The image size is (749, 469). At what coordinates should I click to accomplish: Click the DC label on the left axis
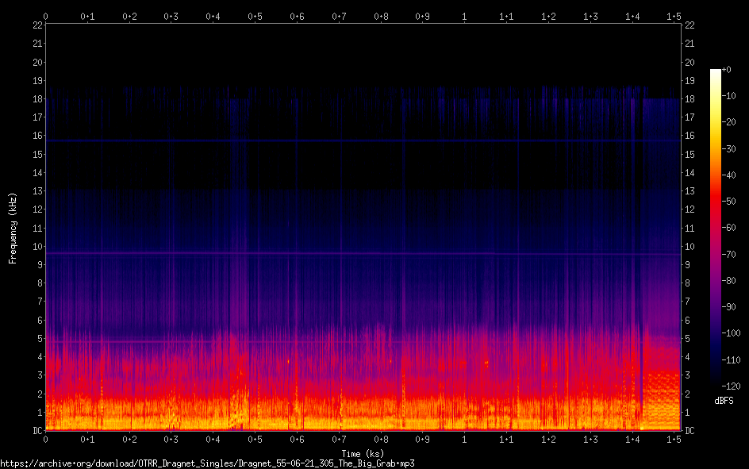point(35,431)
